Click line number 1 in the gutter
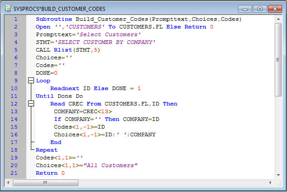287x192 pixels. [x=16, y=19]
